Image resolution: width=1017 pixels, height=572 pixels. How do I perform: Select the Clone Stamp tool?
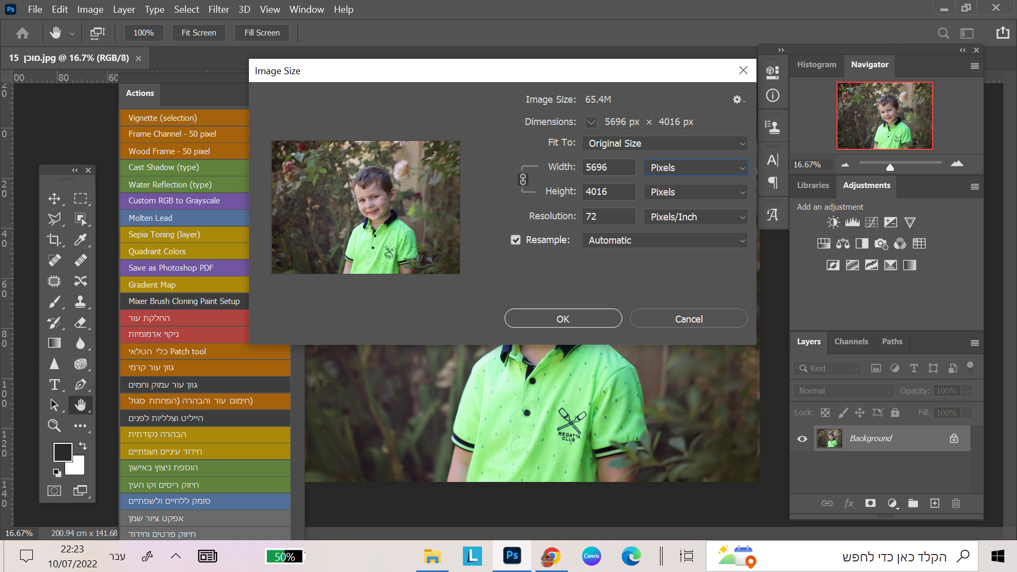click(80, 302)
